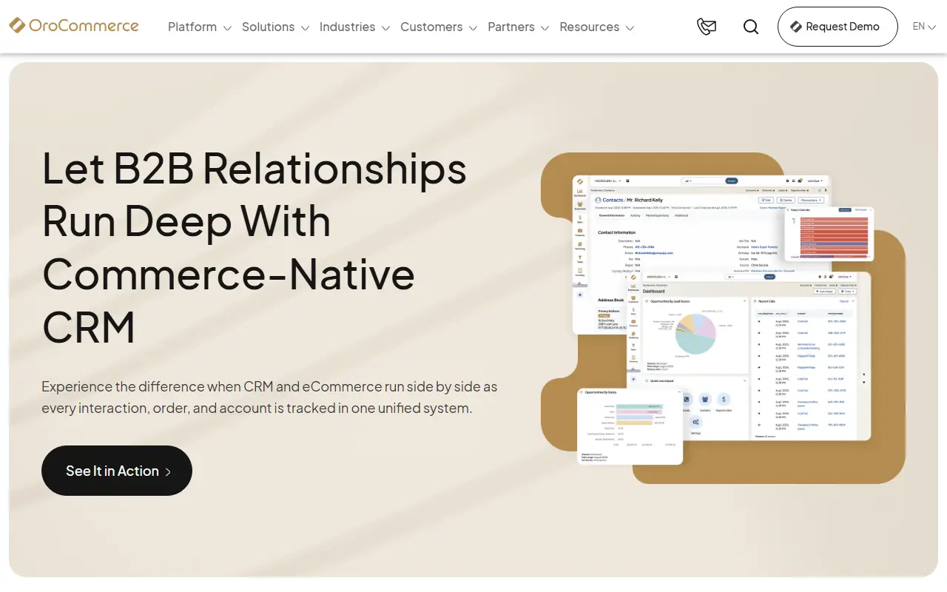Expand the chevron next to Industries
The height and width of the screenshot is (592, 947).
tap(385, 28)
